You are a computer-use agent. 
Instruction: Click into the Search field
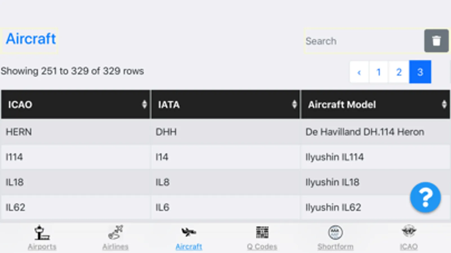[364, 41]
